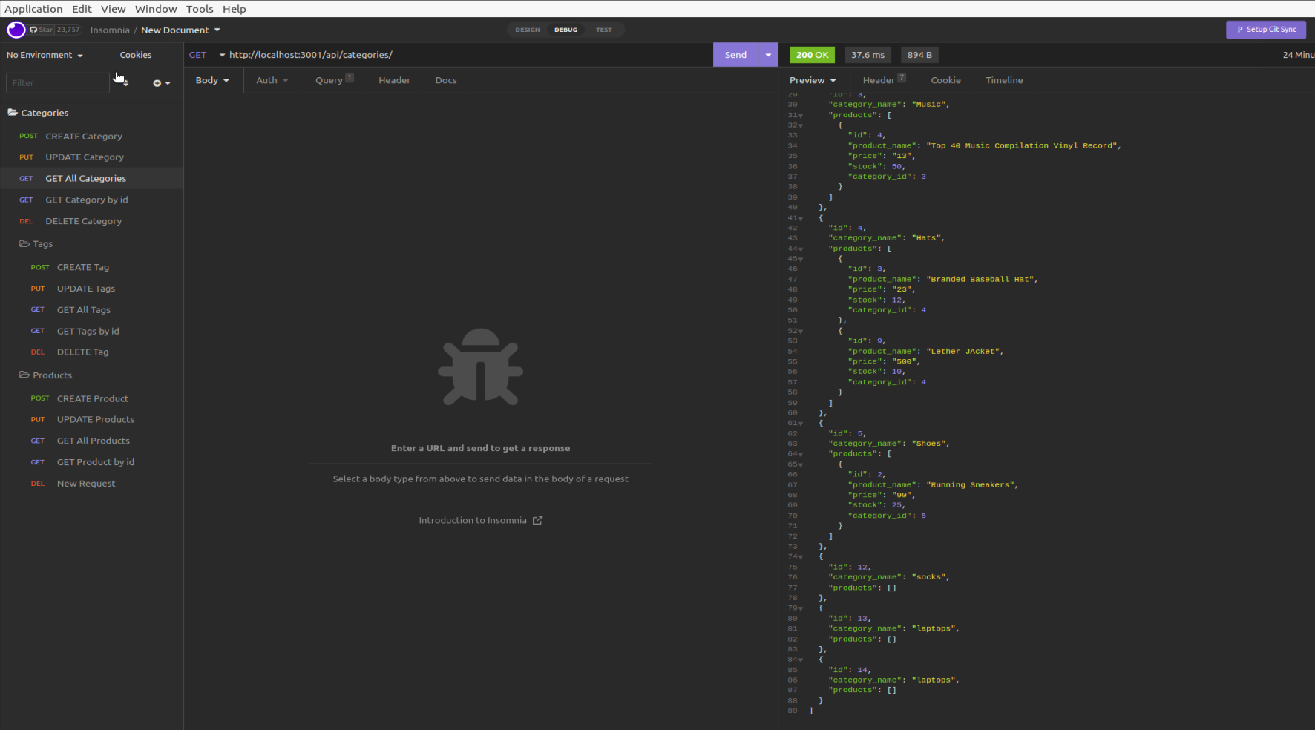The image size is (1315, 730).
Task: Collapse the Categories folder icon
Action: 13,113
